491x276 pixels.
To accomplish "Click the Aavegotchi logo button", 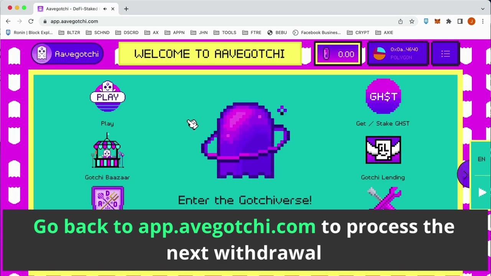I will click(x=67, y=54).
